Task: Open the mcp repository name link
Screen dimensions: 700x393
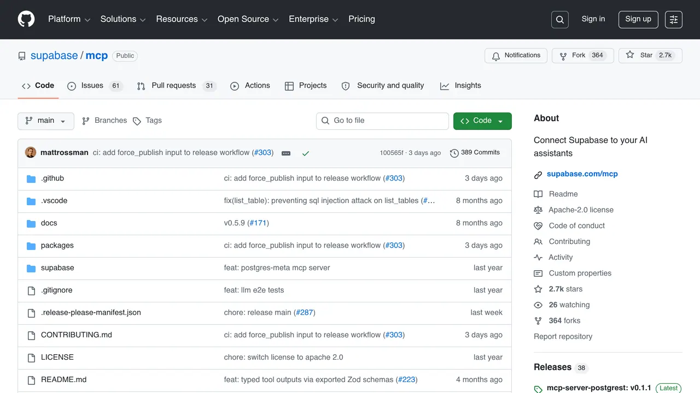Action: pyautogui.click(x=97, y=56)
